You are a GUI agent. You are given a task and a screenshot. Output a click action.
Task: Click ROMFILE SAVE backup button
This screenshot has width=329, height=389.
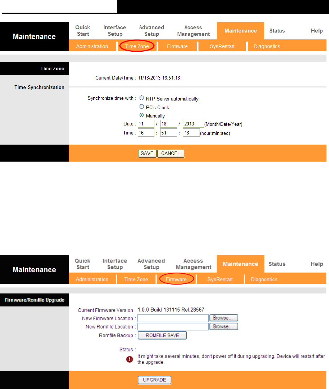pyautogui.click(x=162, y=335)
